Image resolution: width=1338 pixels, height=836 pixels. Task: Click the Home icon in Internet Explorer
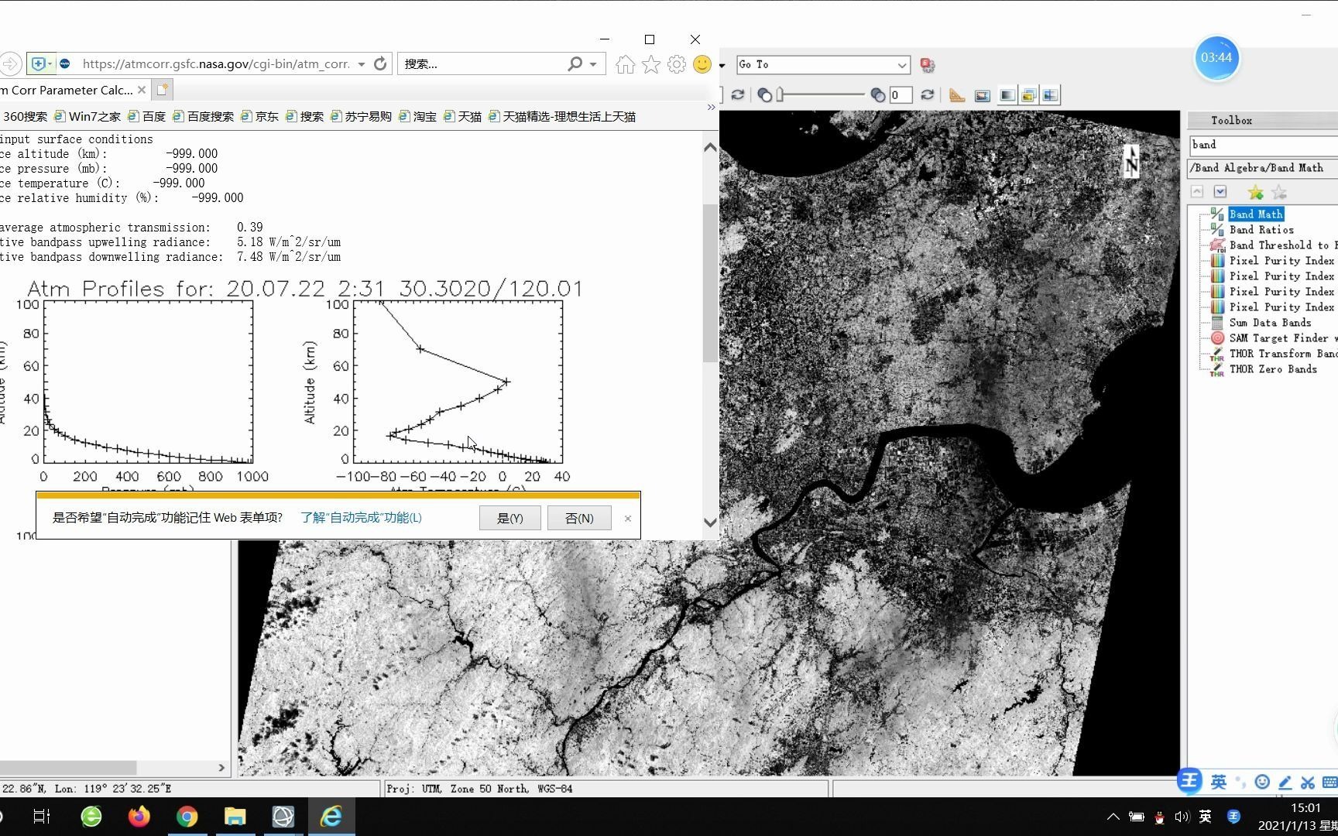624,64
